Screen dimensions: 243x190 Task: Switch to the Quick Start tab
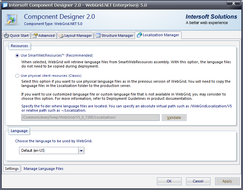(16, 36)
